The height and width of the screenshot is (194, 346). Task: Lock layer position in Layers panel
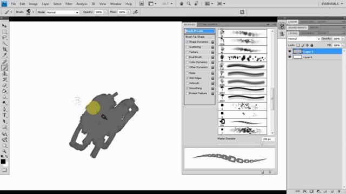coord(307,45)
